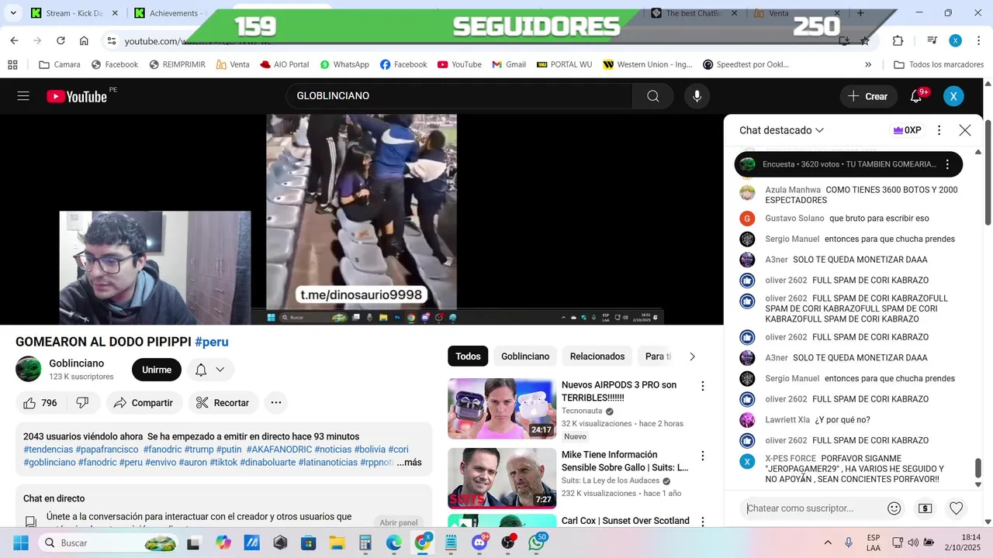
Task: Open the Windows Start menu
Action: coord(21,542)
